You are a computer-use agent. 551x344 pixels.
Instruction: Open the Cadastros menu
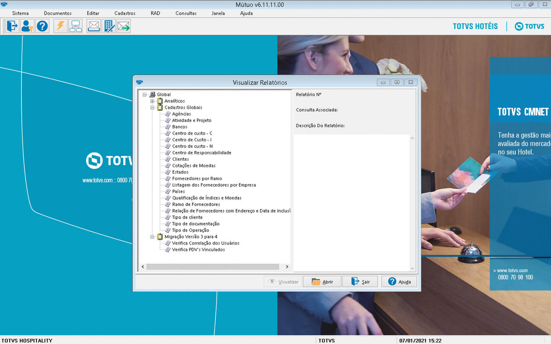pyautogui.click(x=125, y=13)
